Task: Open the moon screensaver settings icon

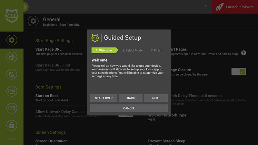Action: coord(12,74)
